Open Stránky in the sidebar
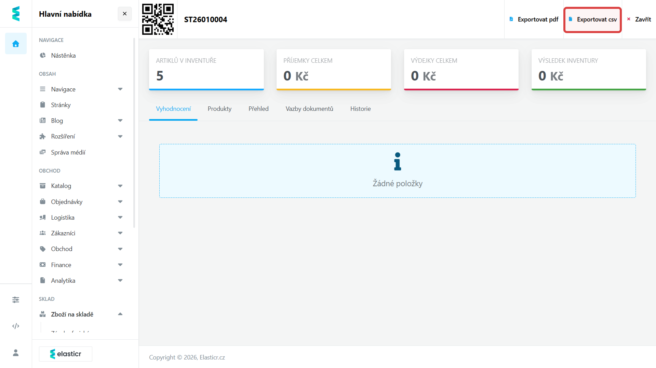 (61, 105)
